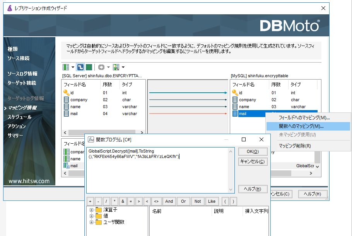
Task: Click the key icon beside source id field
Action: pyautogui.click(x=66, y=93)
